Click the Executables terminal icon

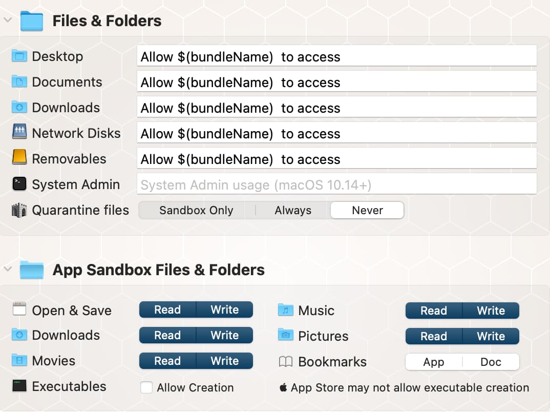[19, 386]
